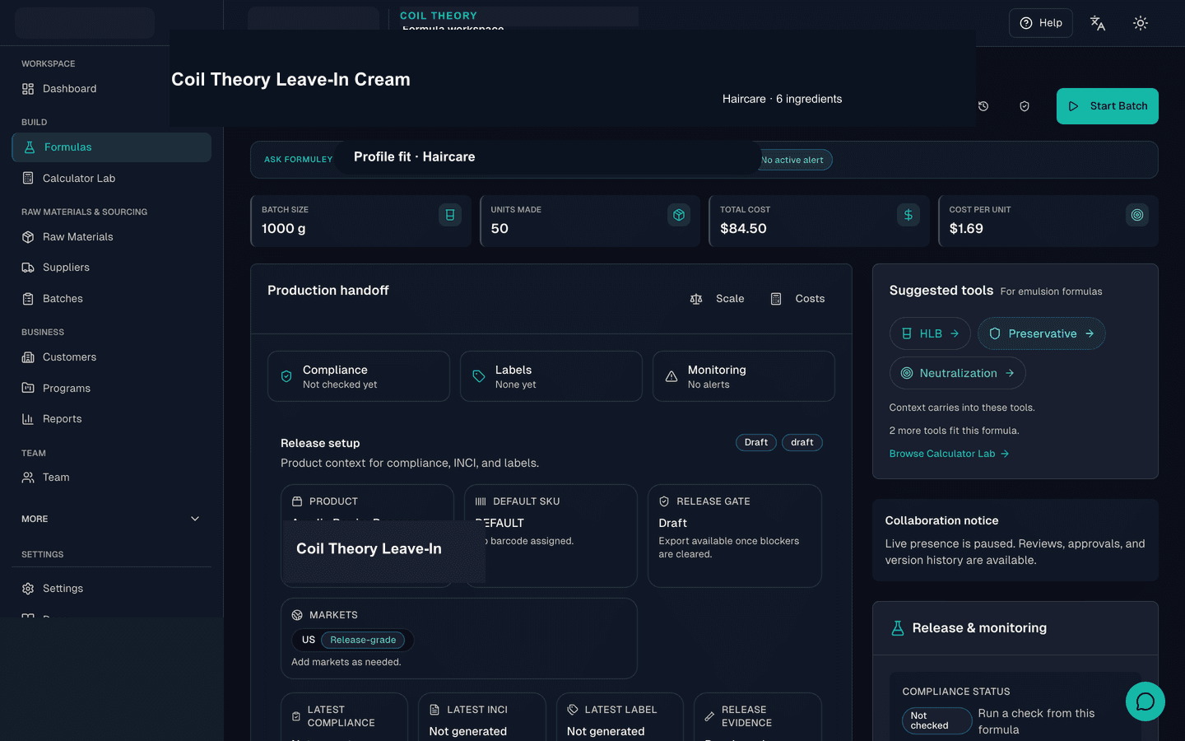The image size is (1185, 741).
Task: Open the Programs page
Action: (111, 389)
